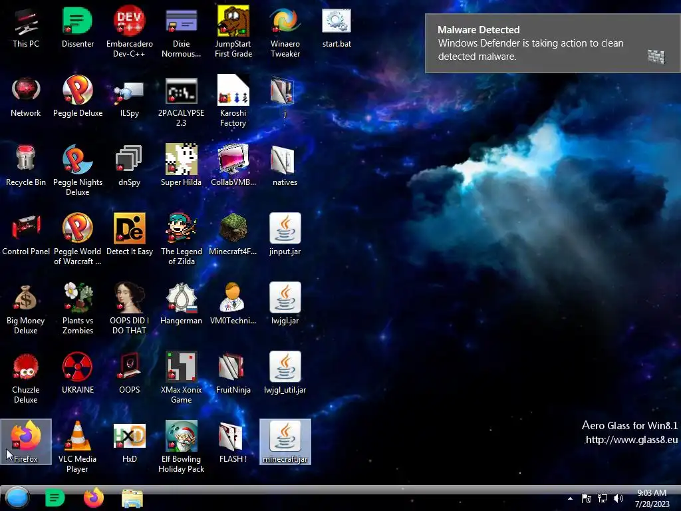Select the CollabVMB shortcut icon
Screen dimensions: 681x511
tap(233, 166)
